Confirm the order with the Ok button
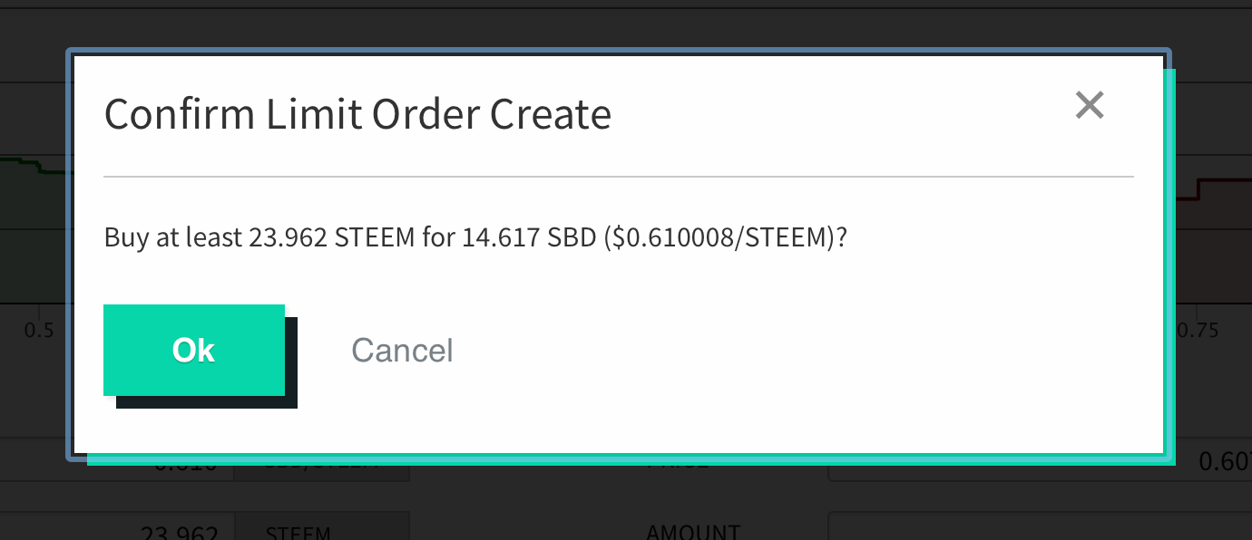 coord(194,350)
